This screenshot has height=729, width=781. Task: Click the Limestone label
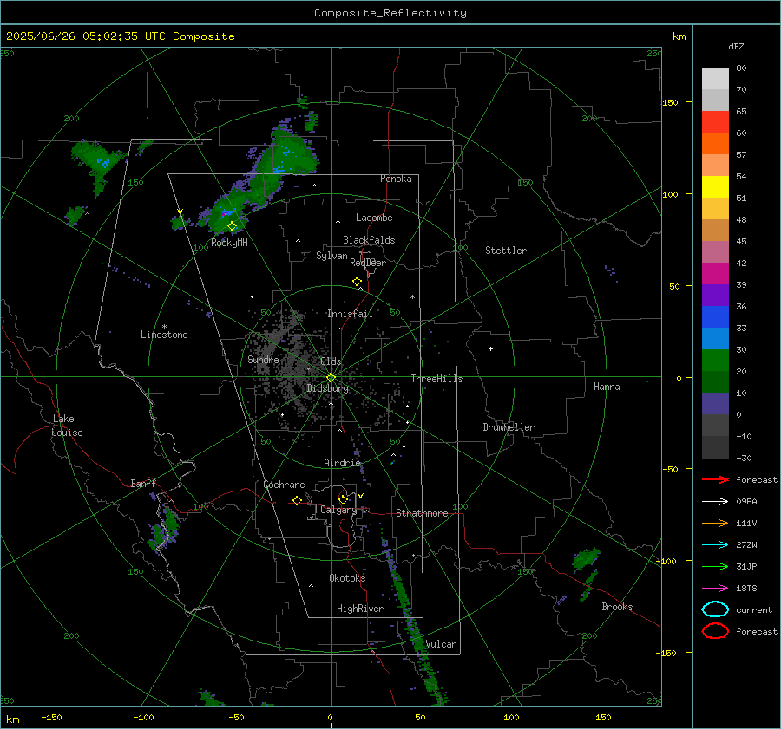tap(164, 335)
